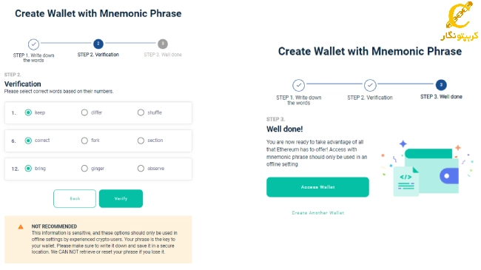The width and height of the screenshot is (481, 270).
Task: Click the greyed Step 3 circle in left panel
Action: pyautogui.click(x=163, y=44)
